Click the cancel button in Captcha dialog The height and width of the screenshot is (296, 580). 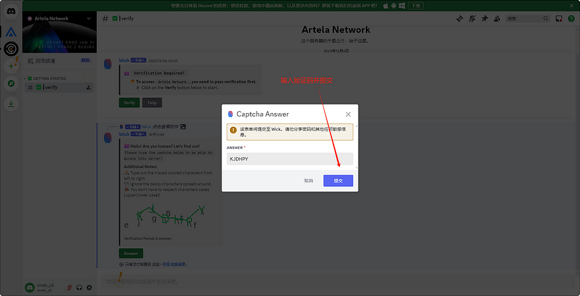click(308, 181)
